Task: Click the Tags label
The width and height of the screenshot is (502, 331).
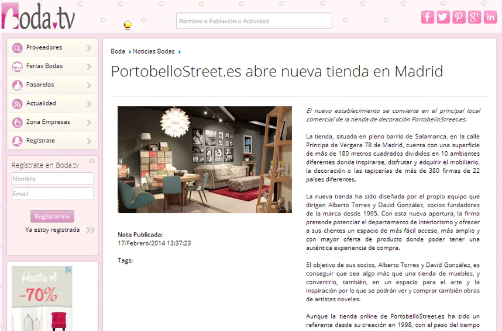Action: coord(125,260)
